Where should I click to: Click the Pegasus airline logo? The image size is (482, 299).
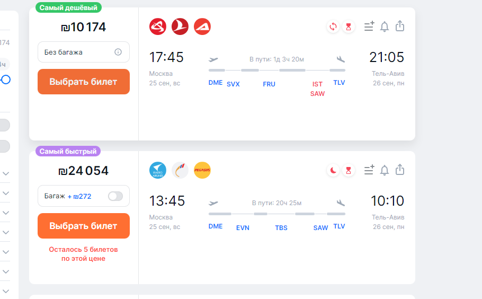pos(202,170)
